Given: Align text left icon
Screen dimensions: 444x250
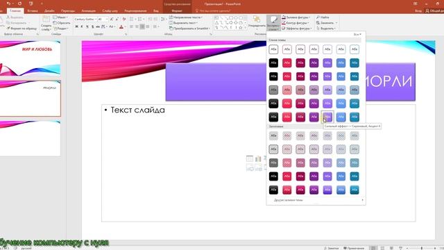Looking at the screenshot, I should coord(131,26).
